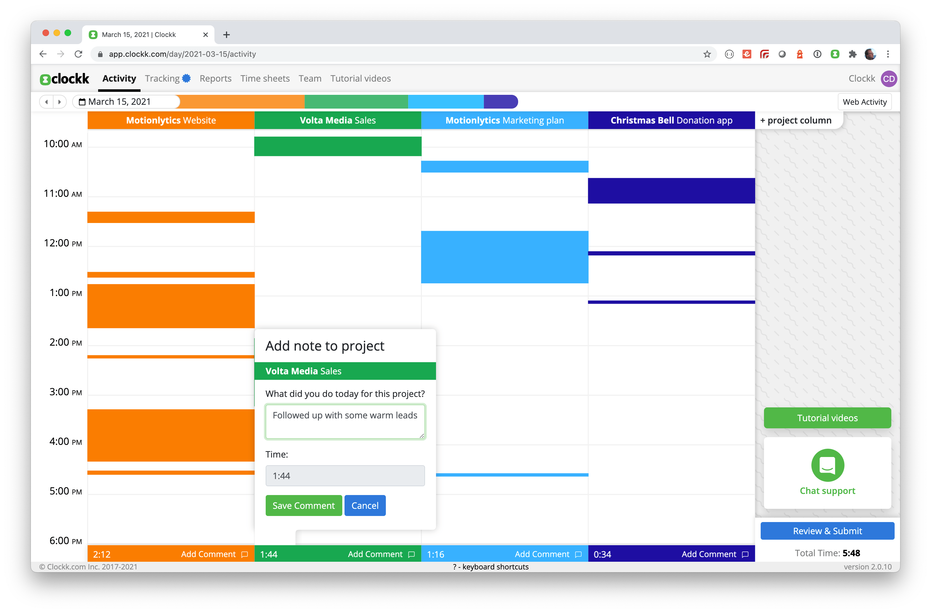Image resolution: width=931 pixels, height=613 pixels.
Task: Save the comment
Action: click(303, 505)
